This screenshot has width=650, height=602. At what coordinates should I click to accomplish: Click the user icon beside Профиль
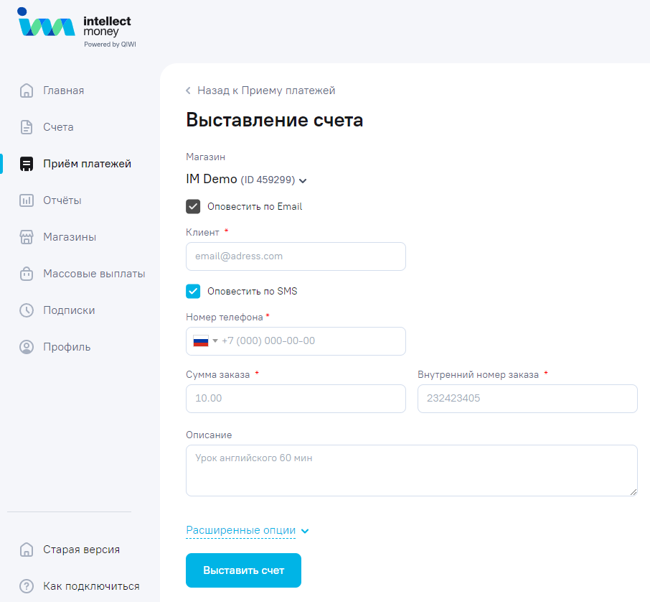(x=27, y=347)
